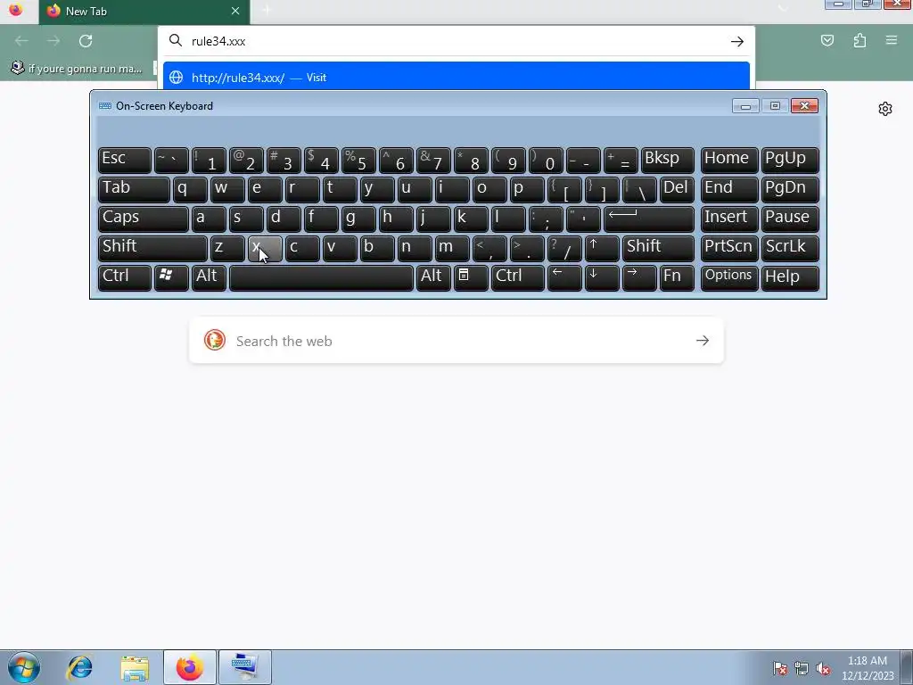The height and width of the screenshot is (685, 913).
Task: Switch to Firefox in the taskbar
Action: pos(189,667)
